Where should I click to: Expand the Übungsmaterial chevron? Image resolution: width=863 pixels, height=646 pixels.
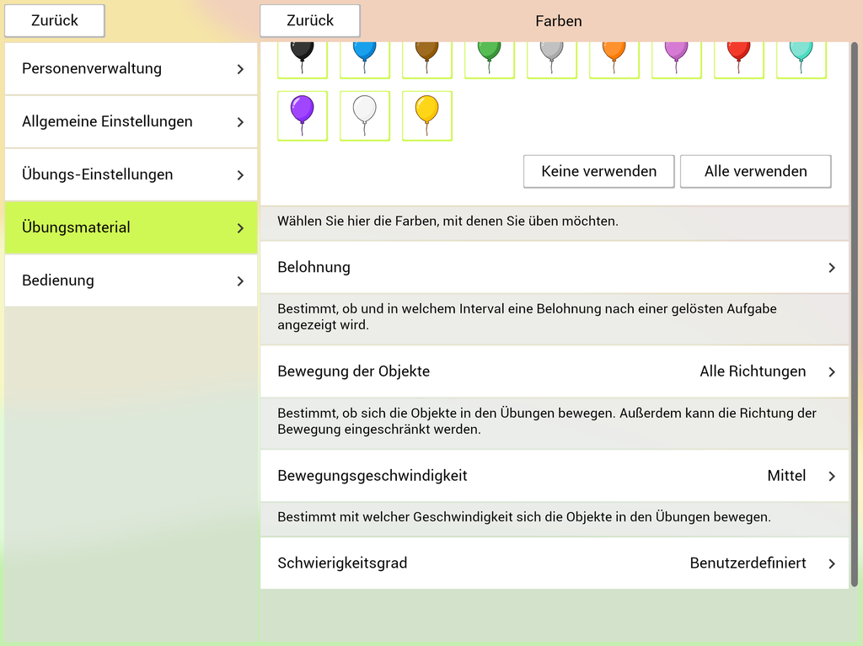point(240,227)
